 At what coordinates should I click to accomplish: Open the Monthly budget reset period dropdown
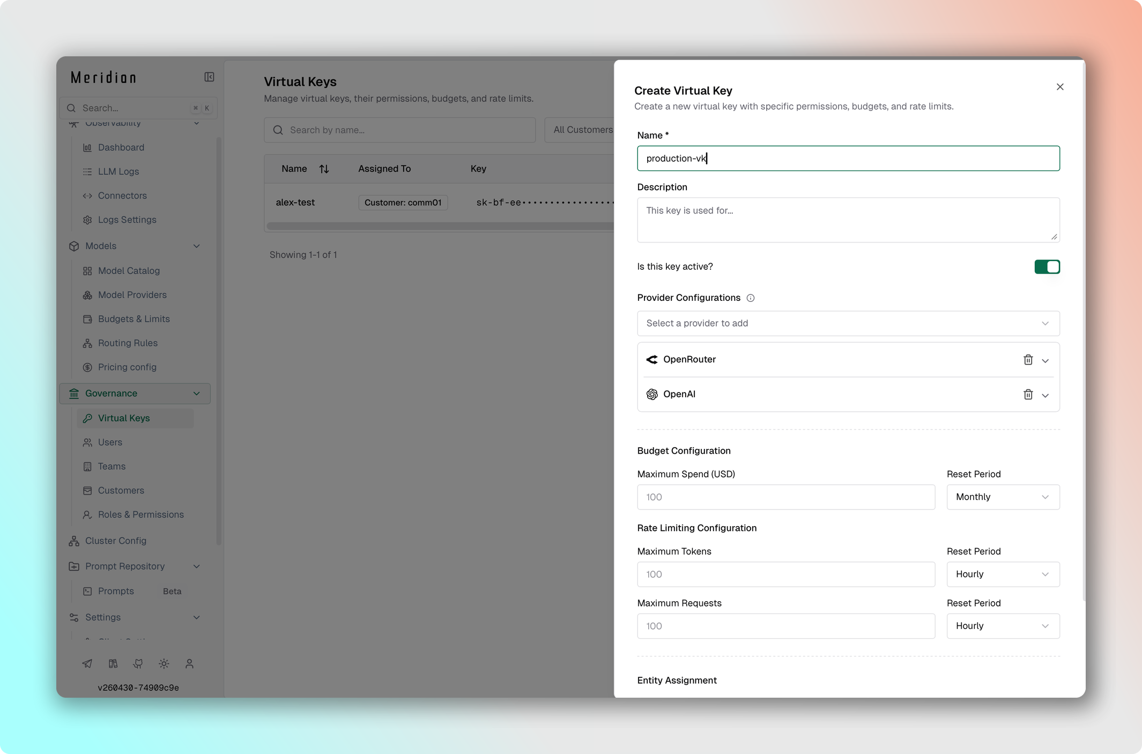[x=1003, y=497]
